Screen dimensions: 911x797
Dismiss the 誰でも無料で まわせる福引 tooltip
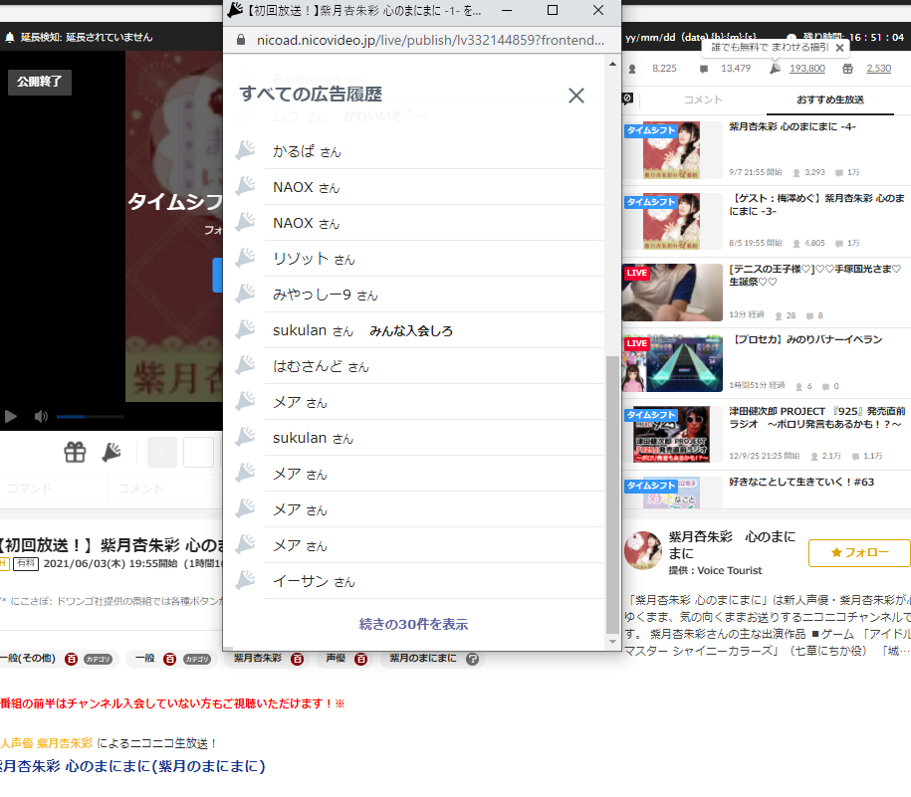[839, 48]
